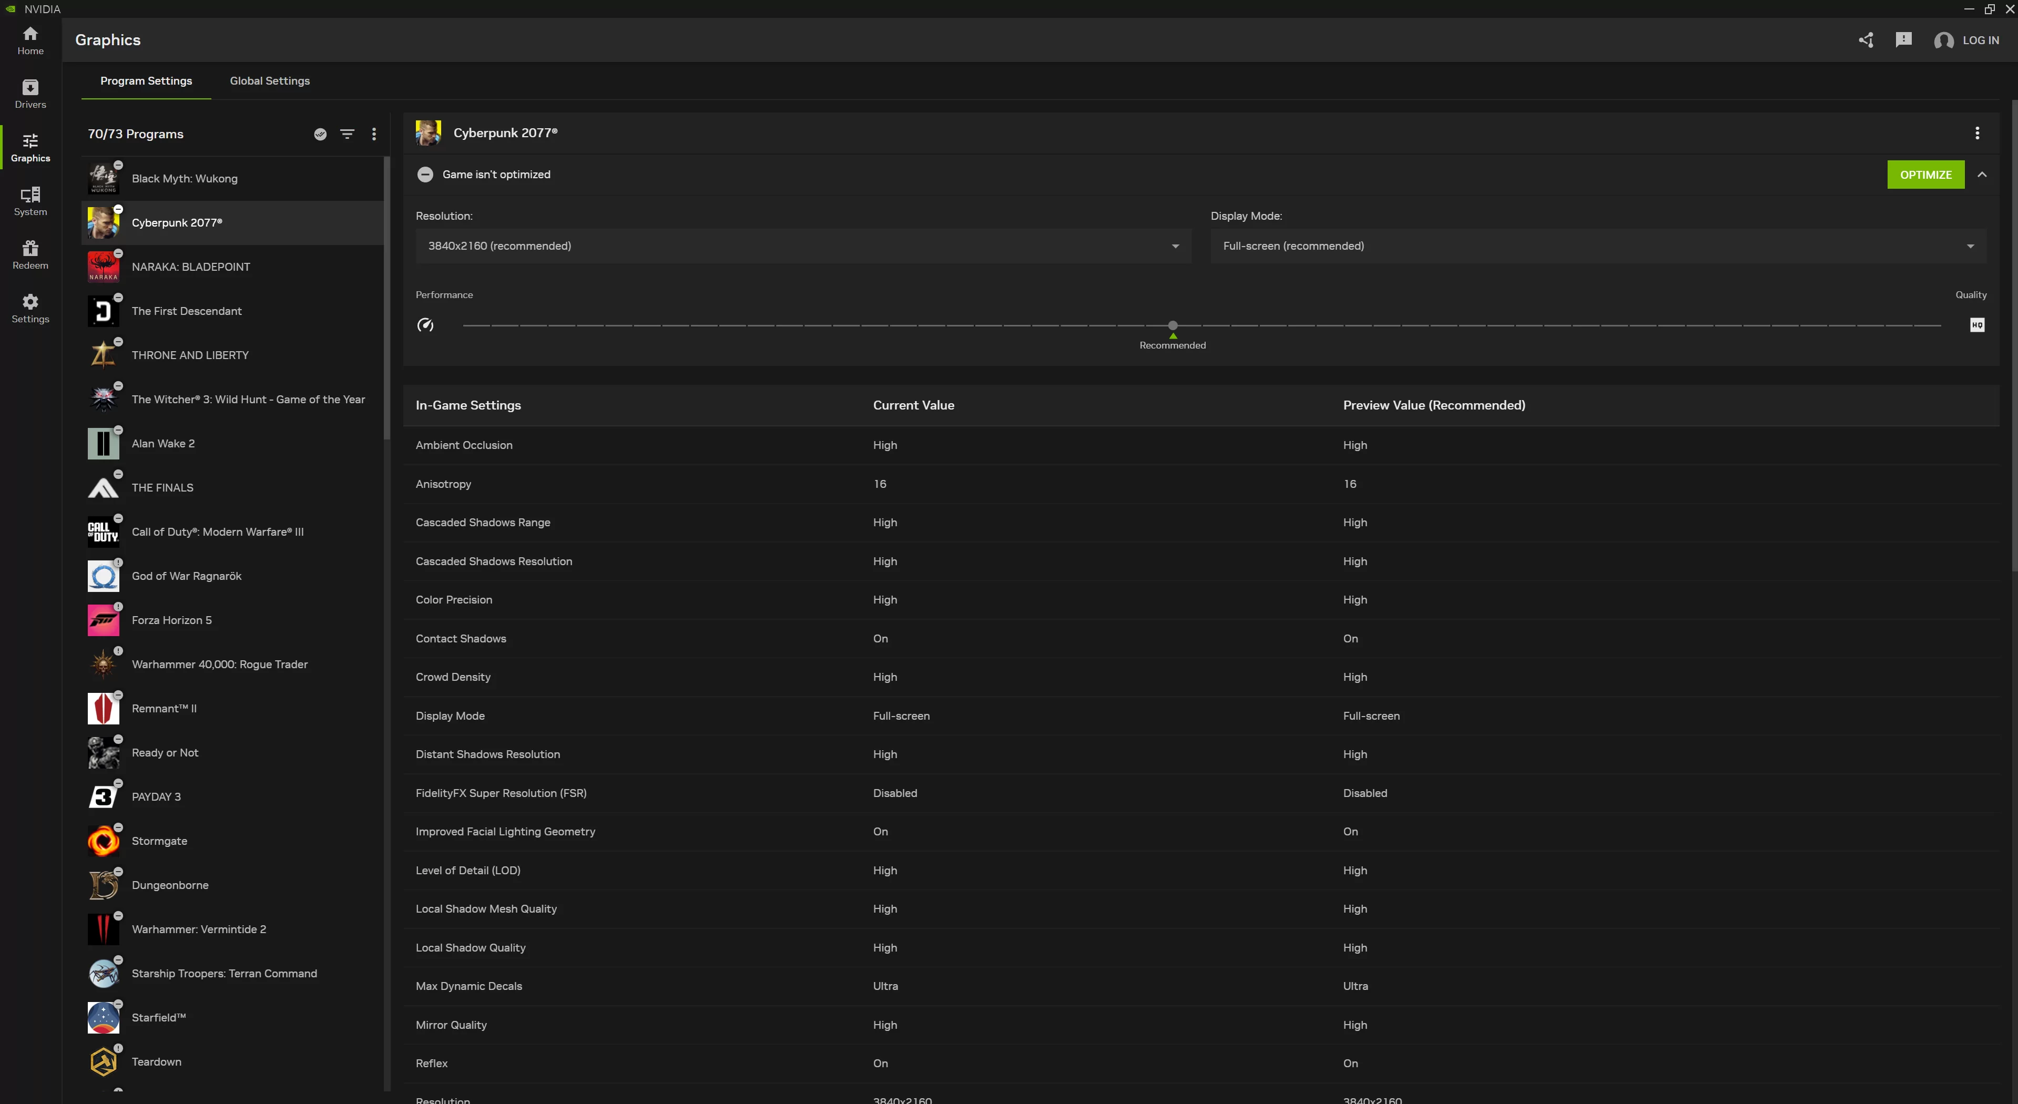Click the share/broadcast icon in toolbar
Image resolution: width=2018 pixels, height=1104 pixels.
coord(1866,39)
